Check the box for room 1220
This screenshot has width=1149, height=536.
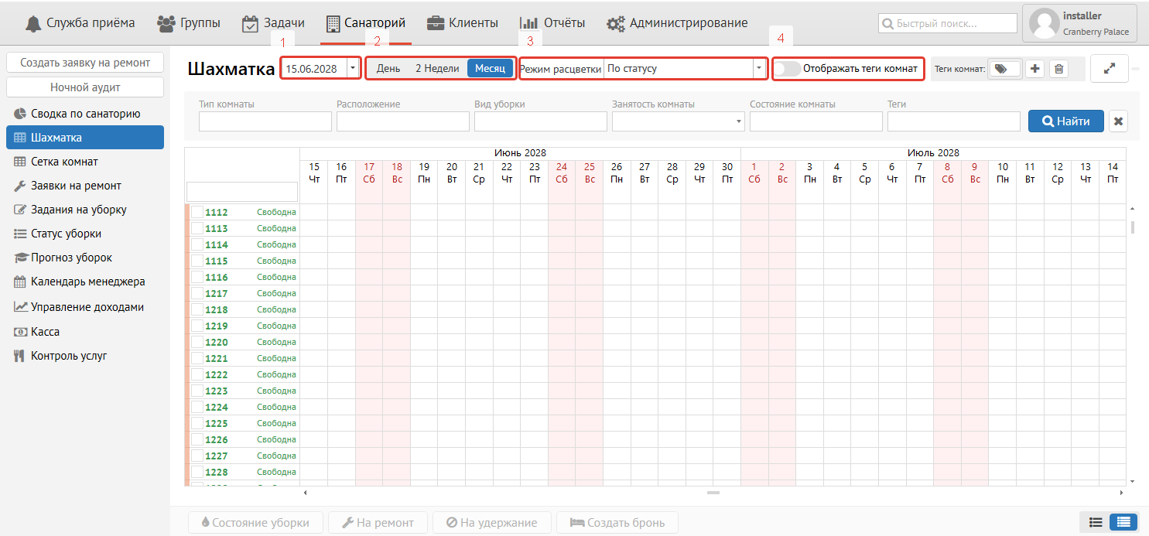coord(197,342)
